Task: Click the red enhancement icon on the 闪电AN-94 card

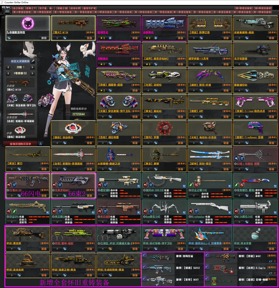Action: (9, 185)
